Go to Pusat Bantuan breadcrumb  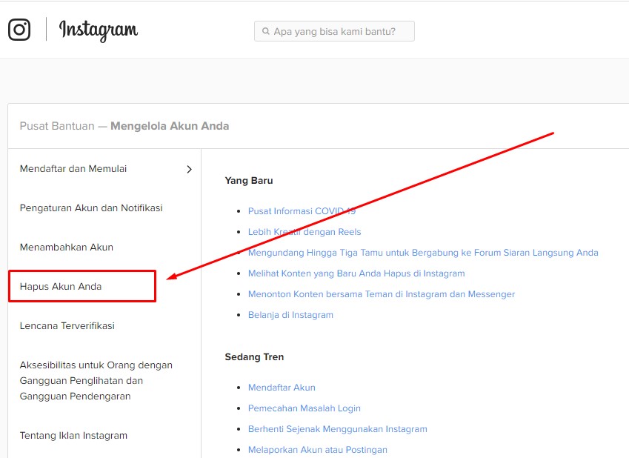[x=57, y=126]
